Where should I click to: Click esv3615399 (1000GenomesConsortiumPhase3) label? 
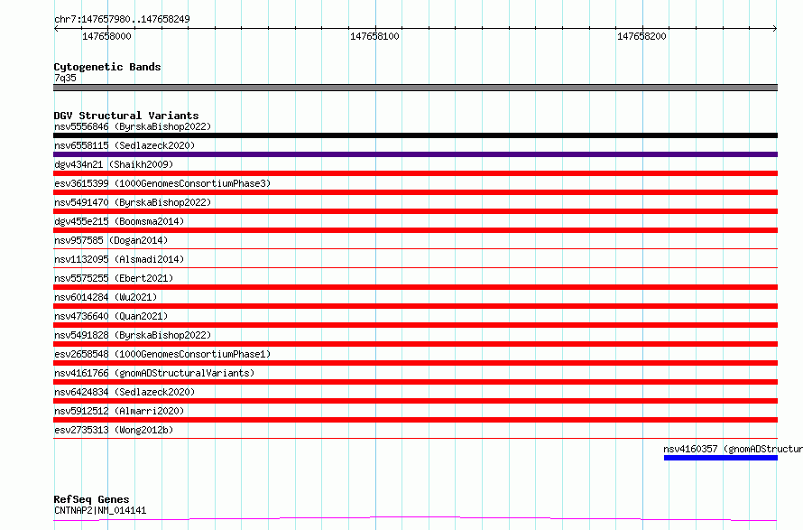point(162,183)
